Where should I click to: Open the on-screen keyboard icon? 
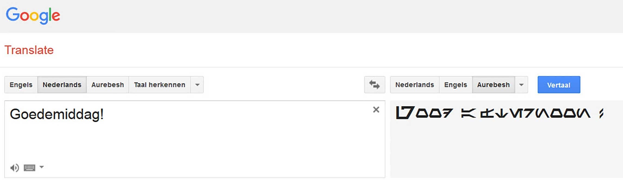[x=29, y=168]
